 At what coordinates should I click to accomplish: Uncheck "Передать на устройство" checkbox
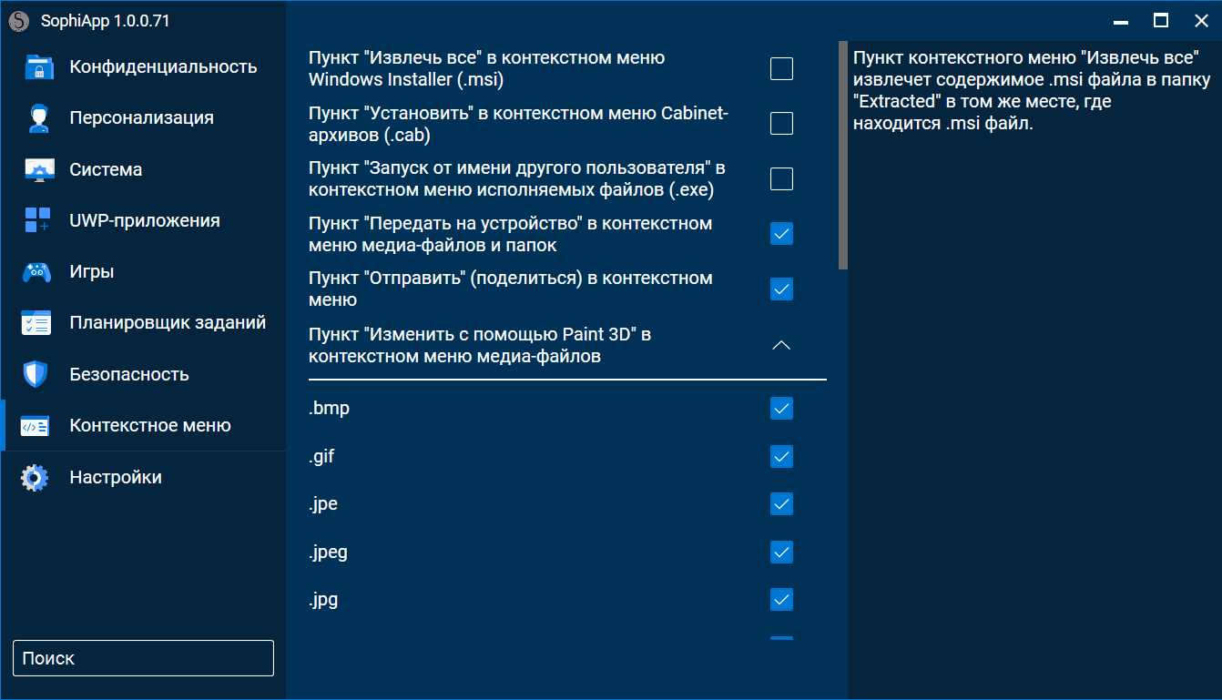click(781, 234)
